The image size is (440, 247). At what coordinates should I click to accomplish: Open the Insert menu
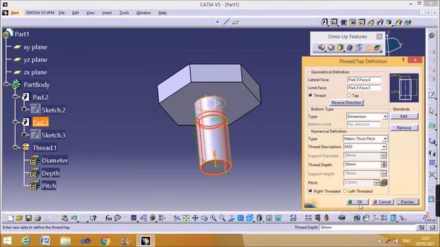[x=107, y=13]
